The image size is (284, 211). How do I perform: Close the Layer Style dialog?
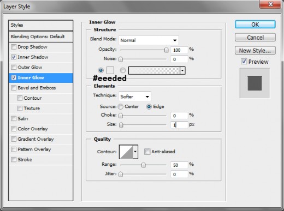click(270, 4)
